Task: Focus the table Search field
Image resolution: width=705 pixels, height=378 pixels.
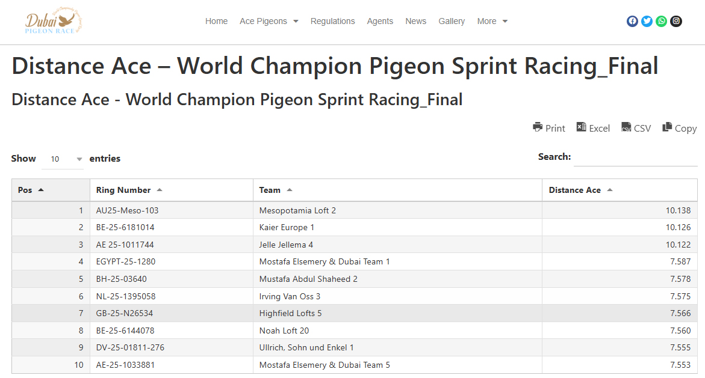Action: tap(636, 157)
